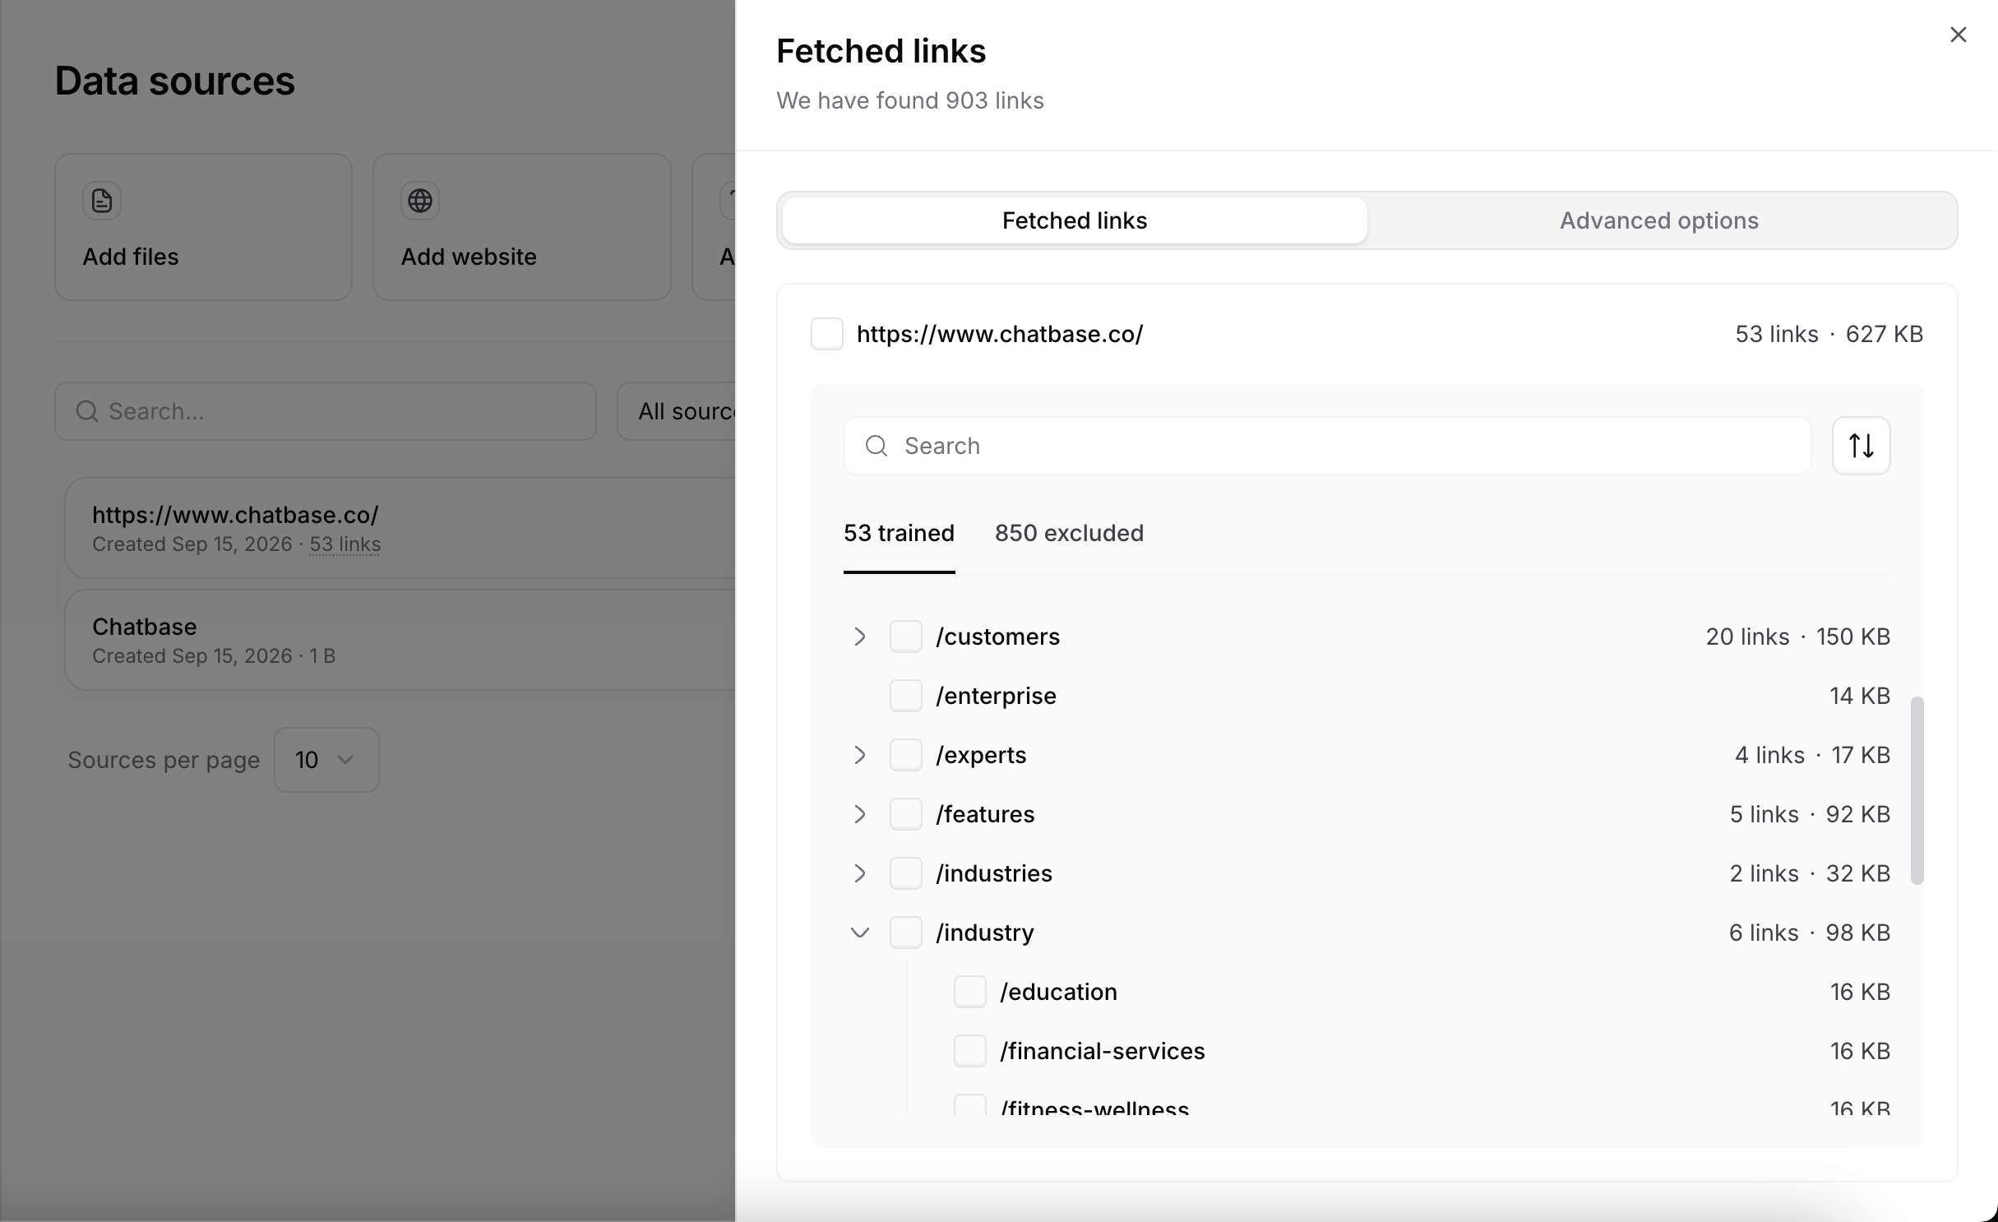1998x1222 pixels.
Task: Click the Search field in Fetched links
Action: point(1327,446)
